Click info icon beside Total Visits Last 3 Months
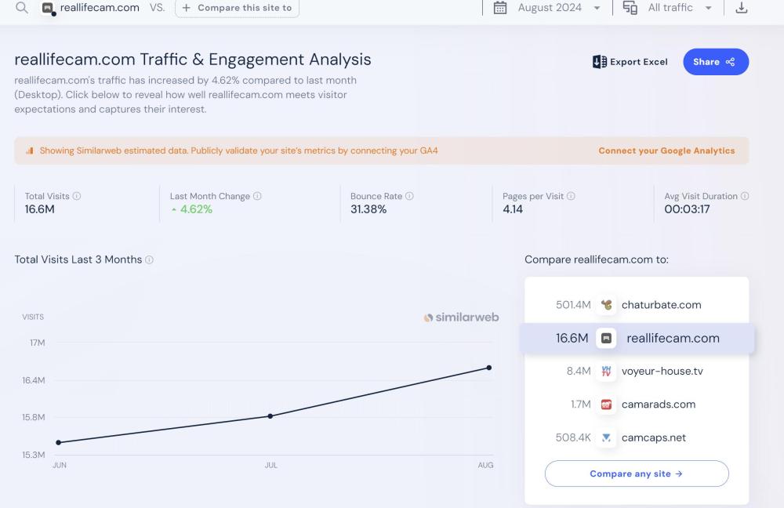784x508 pixels. [x=150, y=259]
